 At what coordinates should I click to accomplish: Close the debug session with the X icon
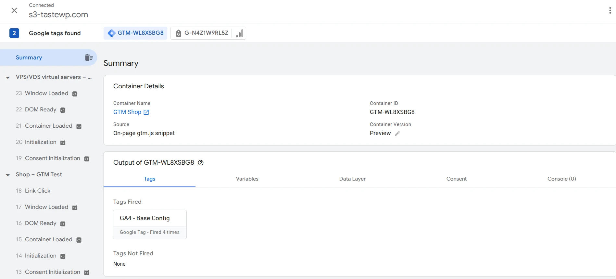14,10
